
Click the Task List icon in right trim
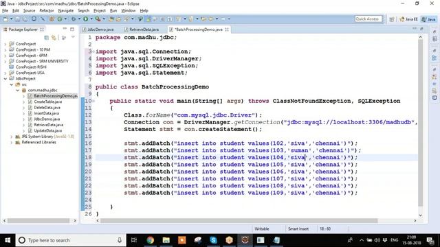coord(434,39)
